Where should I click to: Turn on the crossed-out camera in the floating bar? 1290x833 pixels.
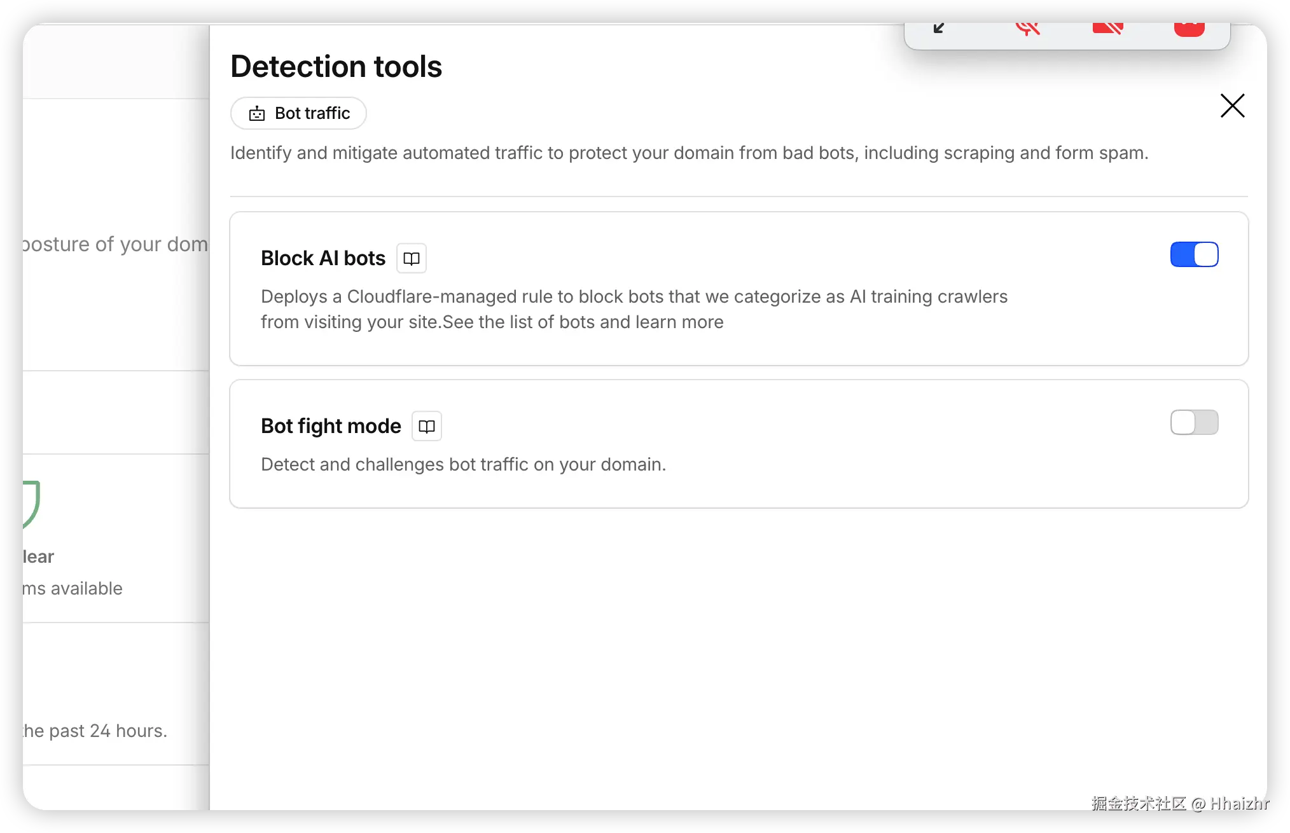point(1107,29)
